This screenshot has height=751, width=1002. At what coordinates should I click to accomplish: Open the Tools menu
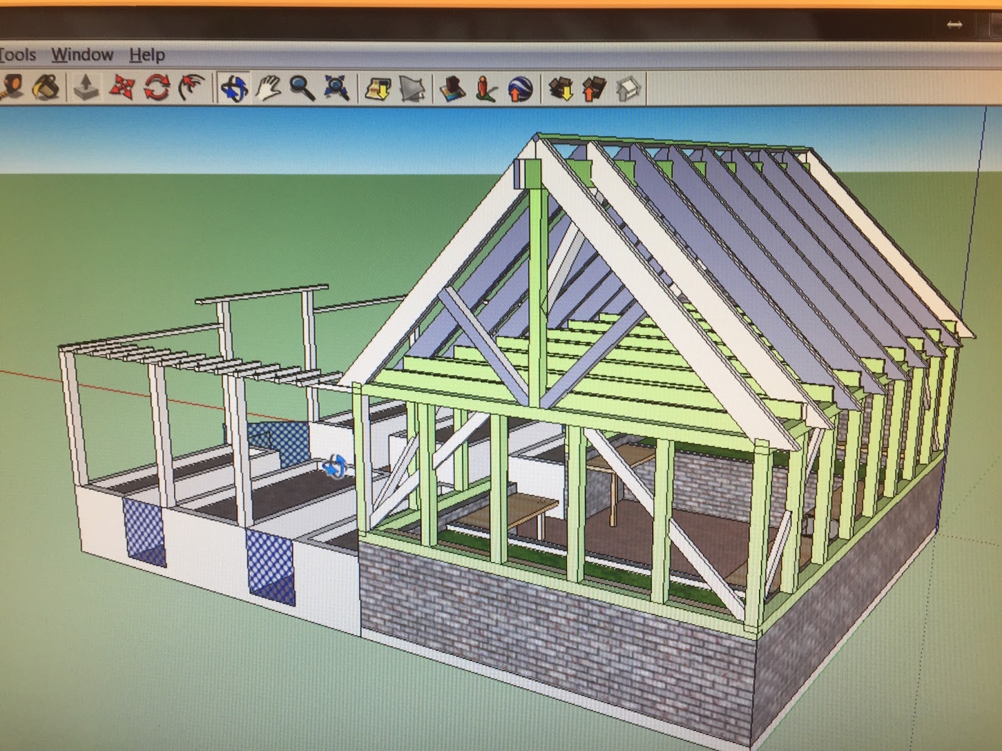coord(18,55)
